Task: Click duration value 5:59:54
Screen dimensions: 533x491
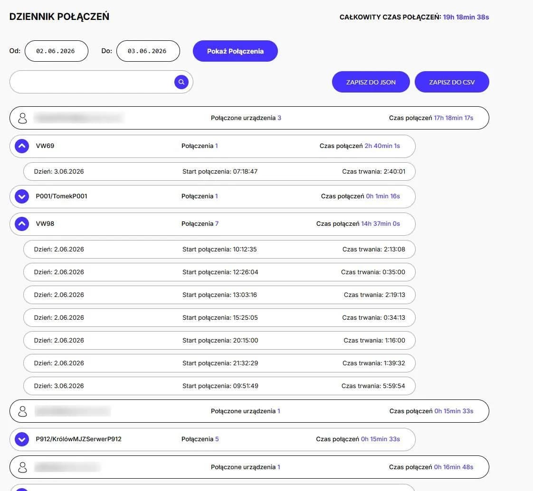Action: pyautogui.click(x=394, y=386)
